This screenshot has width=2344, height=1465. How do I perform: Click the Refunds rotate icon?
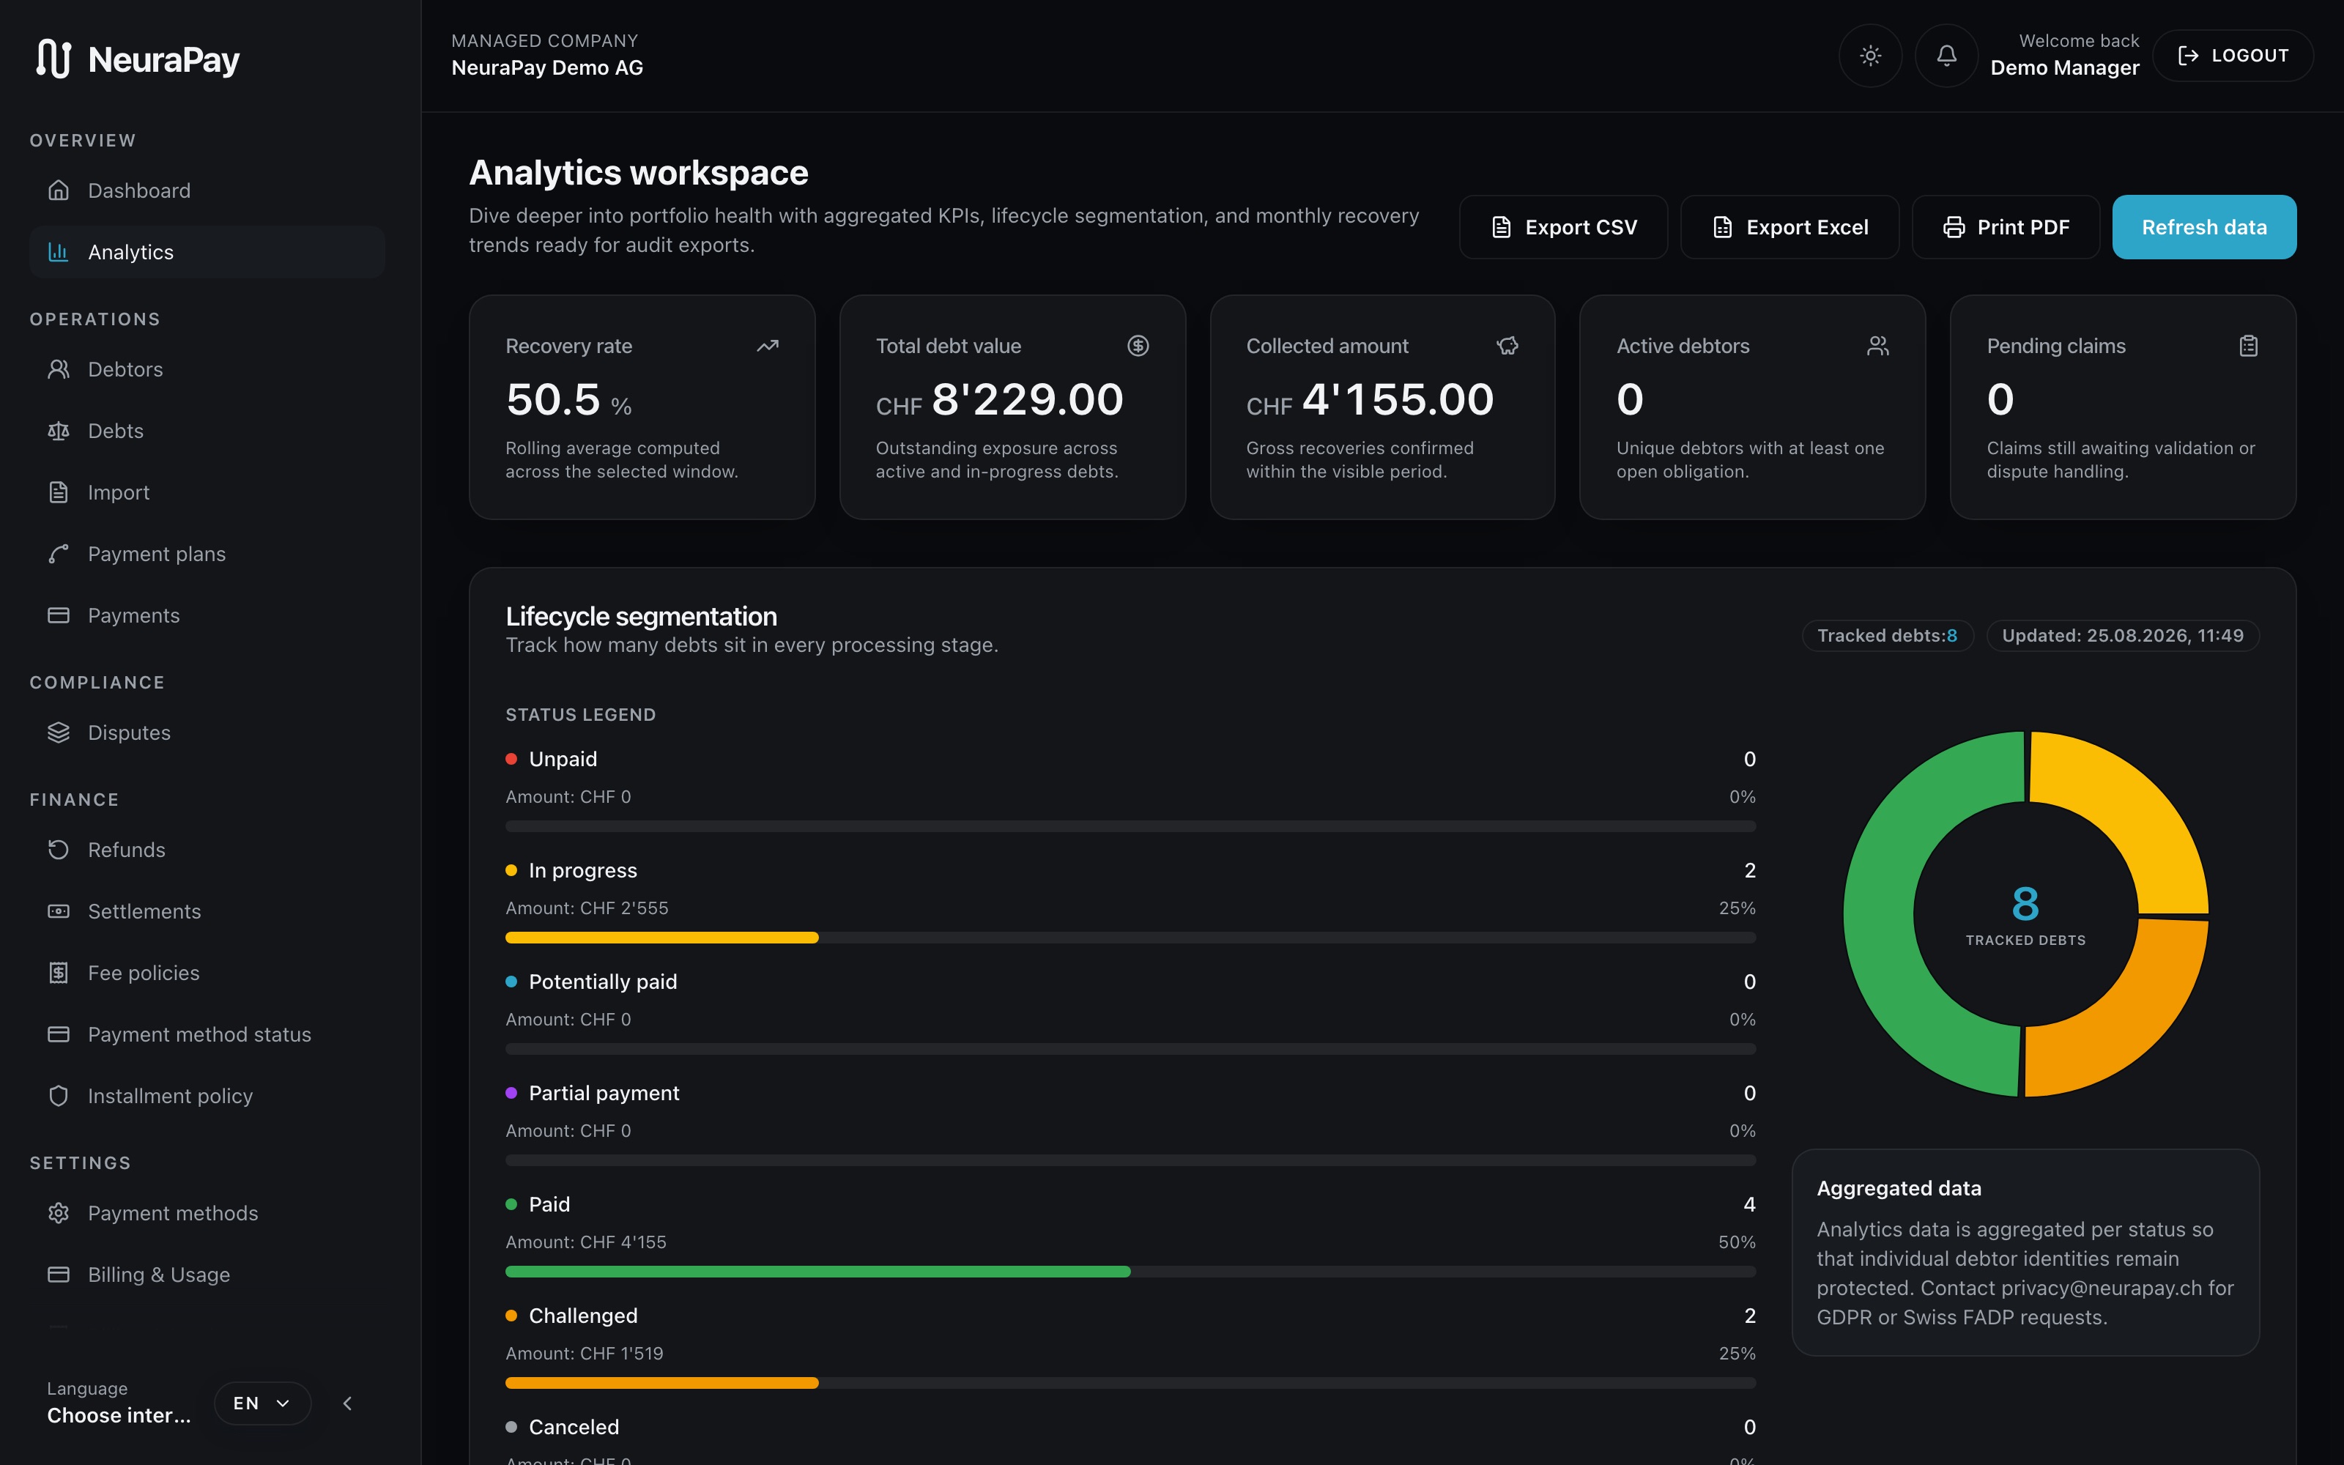(58, 850)
